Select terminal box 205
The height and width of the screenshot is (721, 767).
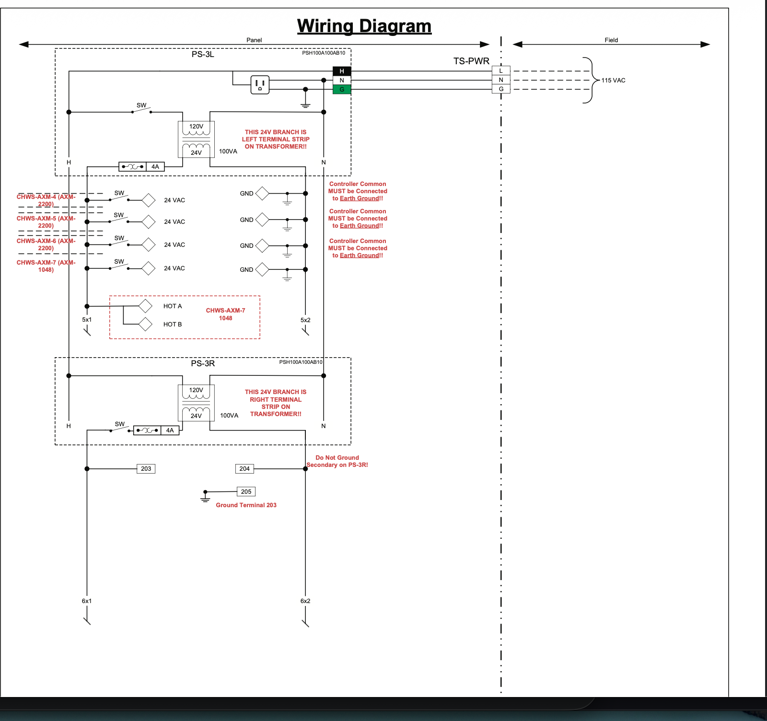[x=246, y=492]
